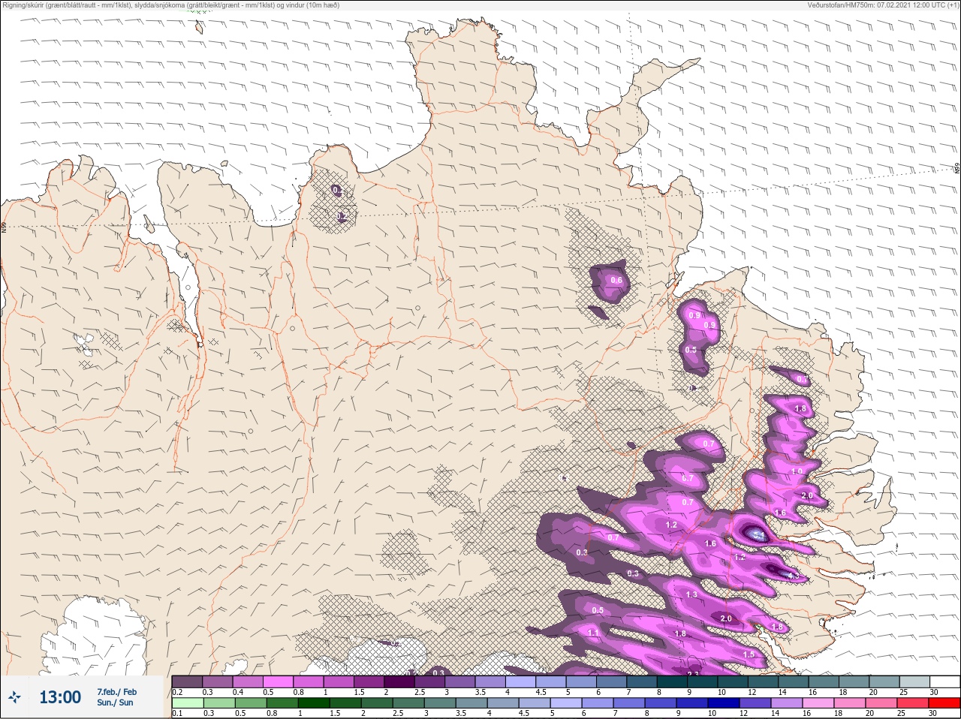Select the deep blue rain swatch between 10 and 12
961x719 pixels.
(724, 703)
